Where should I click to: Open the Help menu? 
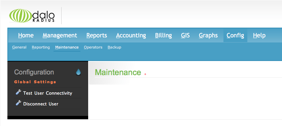tap(259, 35)
